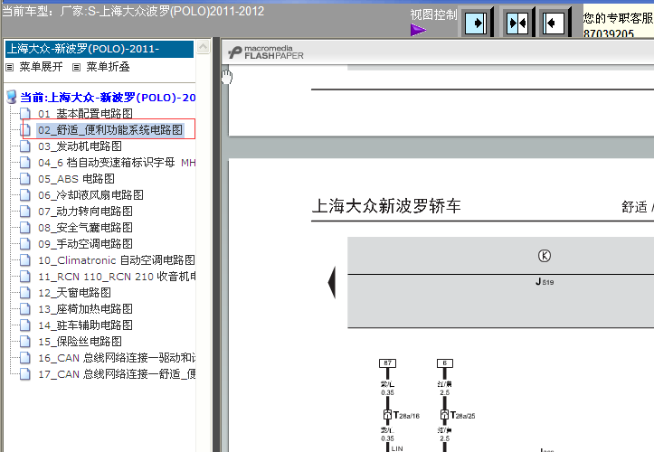Click the J519 label in diagram
Screen dimensions: 654x452
(x=545, y=282)
